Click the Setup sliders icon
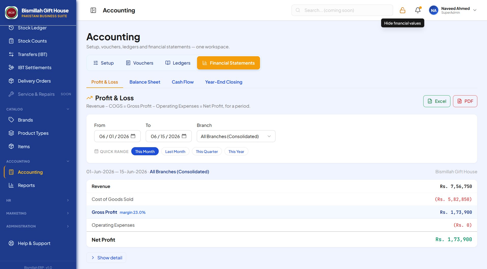 coord(96,63)
